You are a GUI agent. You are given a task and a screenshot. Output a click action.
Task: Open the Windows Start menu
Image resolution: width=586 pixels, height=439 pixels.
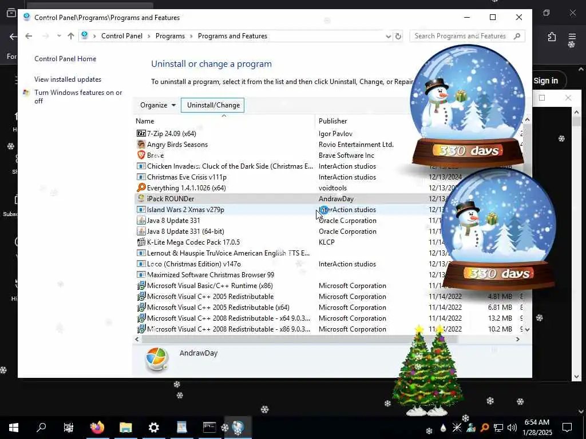pos(14,428)
